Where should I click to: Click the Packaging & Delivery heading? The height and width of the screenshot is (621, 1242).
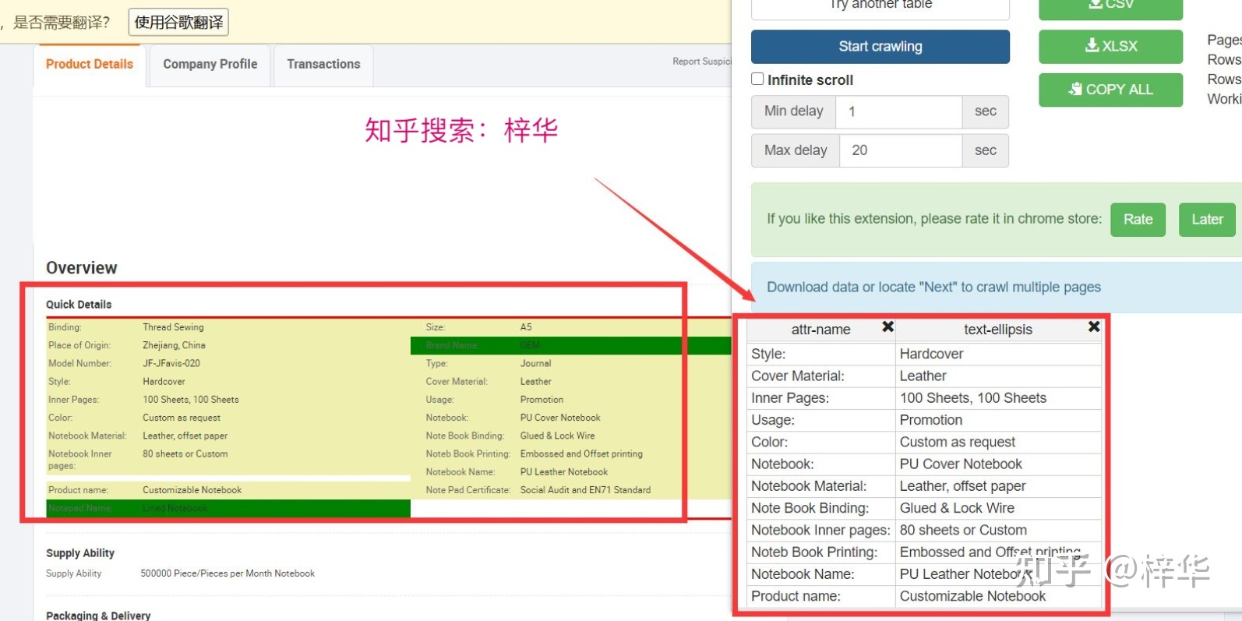point(98,616)
